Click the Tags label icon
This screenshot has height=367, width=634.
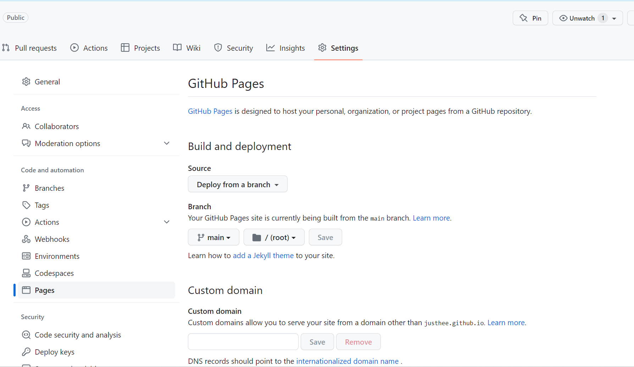[x=26, y=205]
